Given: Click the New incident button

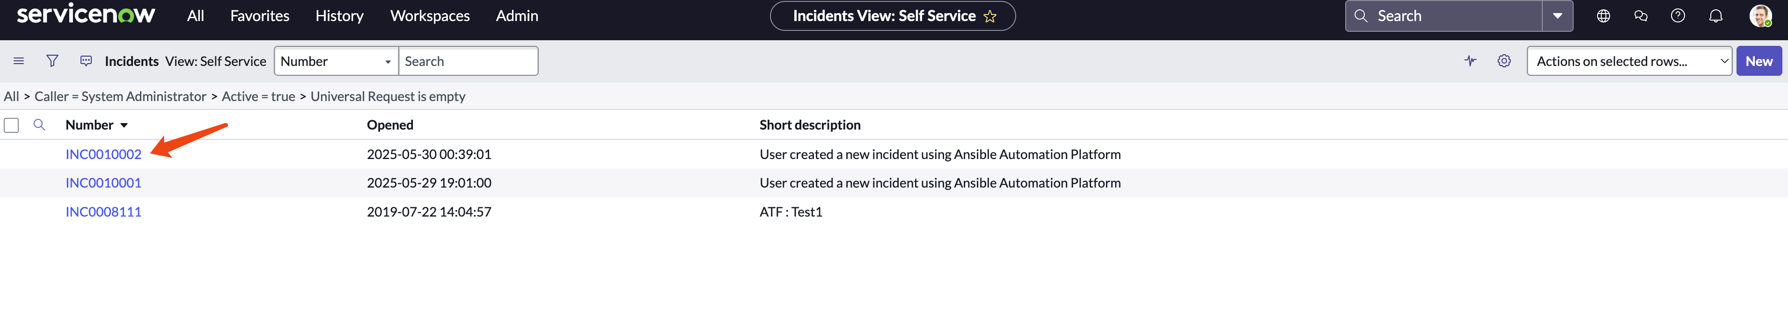Looking at the screenshot, I should coord(1759,61).
